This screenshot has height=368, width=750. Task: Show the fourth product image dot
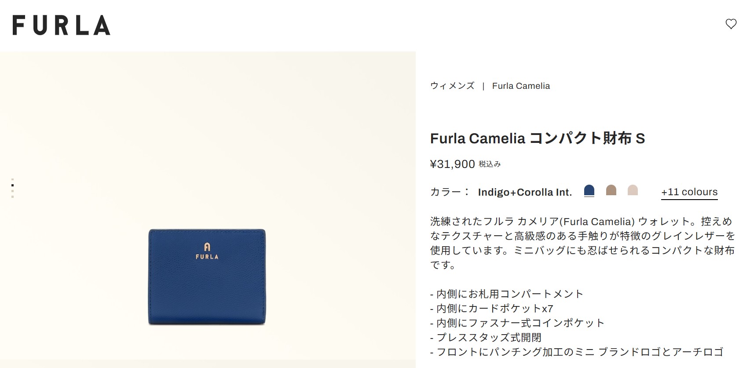tap(12, 197)
